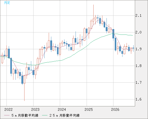The height and width of the screenshot is (119, 148).
Task: Click the 2.1 price axis label
Action: tap(138, 15)
